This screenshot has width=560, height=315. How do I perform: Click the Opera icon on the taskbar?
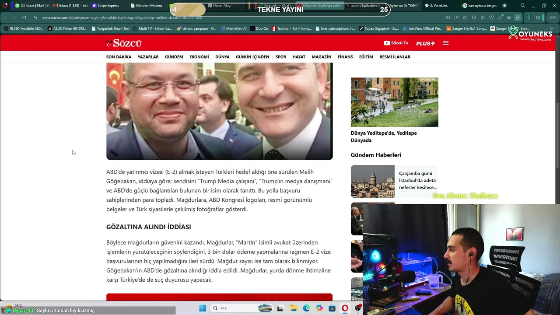click(345, 308)
